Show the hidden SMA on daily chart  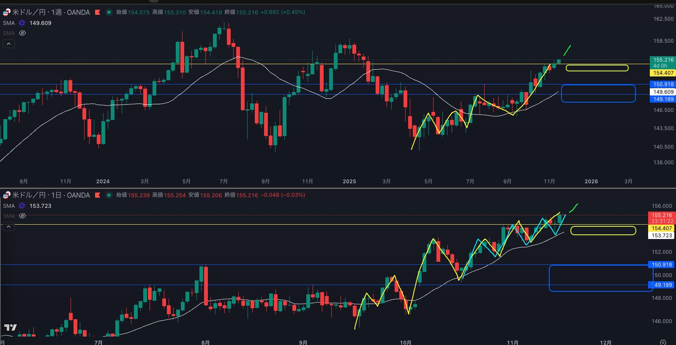pyautogui.click(x=22, y=216)
